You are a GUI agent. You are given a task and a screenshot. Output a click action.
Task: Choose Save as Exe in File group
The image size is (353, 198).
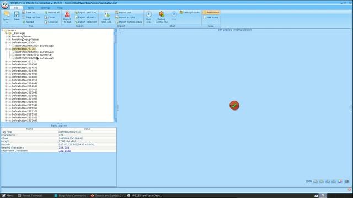pyautogui.click(x=32, y=17)
